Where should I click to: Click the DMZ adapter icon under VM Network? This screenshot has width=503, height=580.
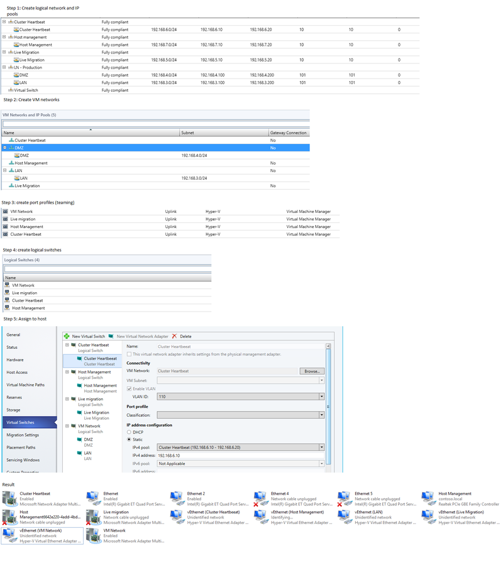[81, 439]
